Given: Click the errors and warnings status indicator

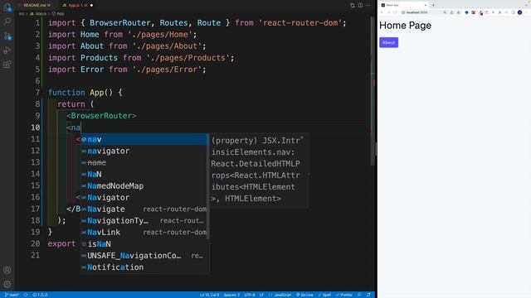Looking at the screenshot, I should [40, 295].
